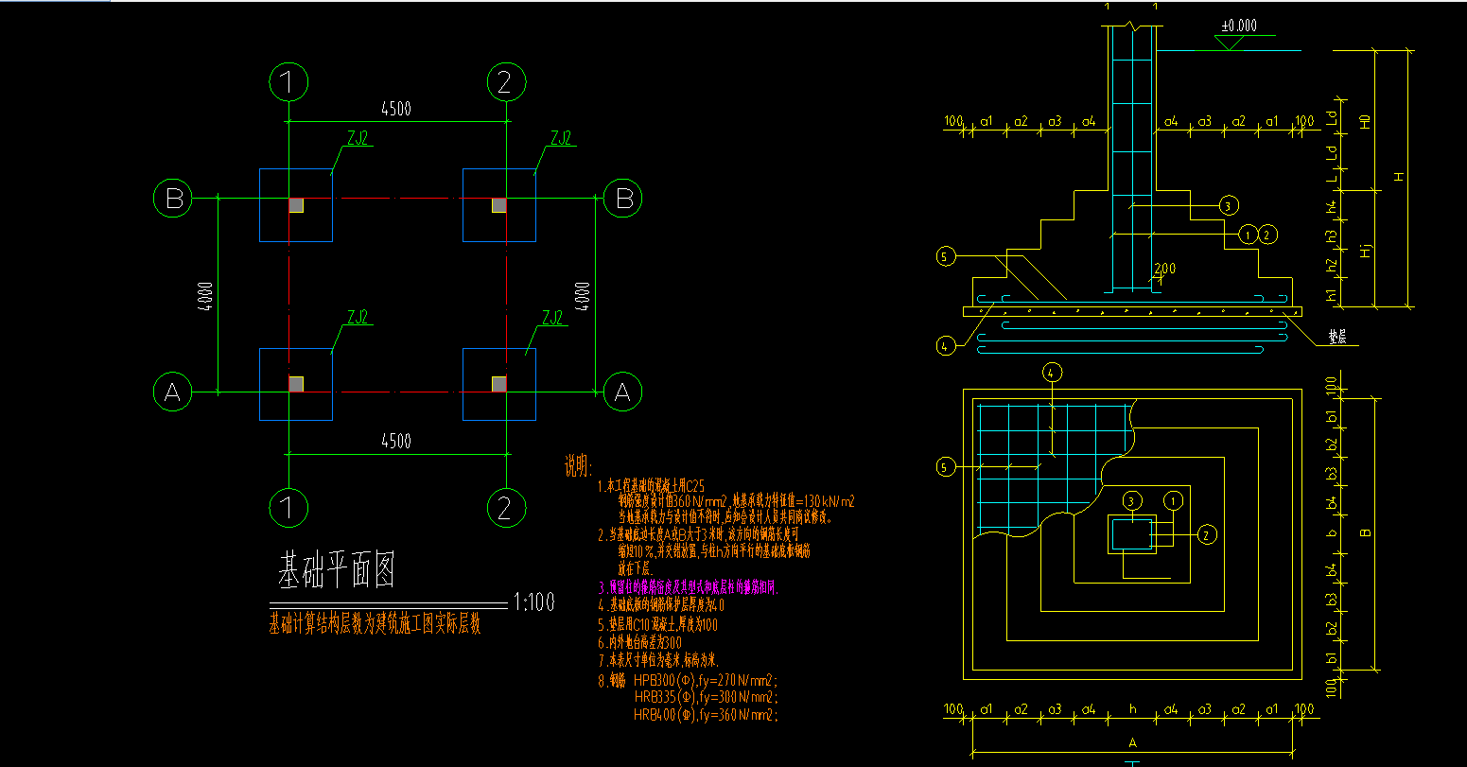Click the ±0.000 elevation label

click(x=1238, y=26)
